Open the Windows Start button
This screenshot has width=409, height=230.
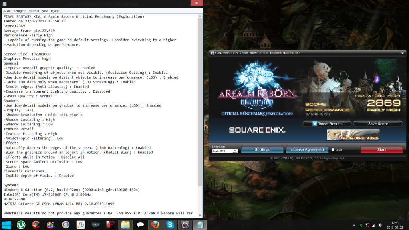[6, 225]
